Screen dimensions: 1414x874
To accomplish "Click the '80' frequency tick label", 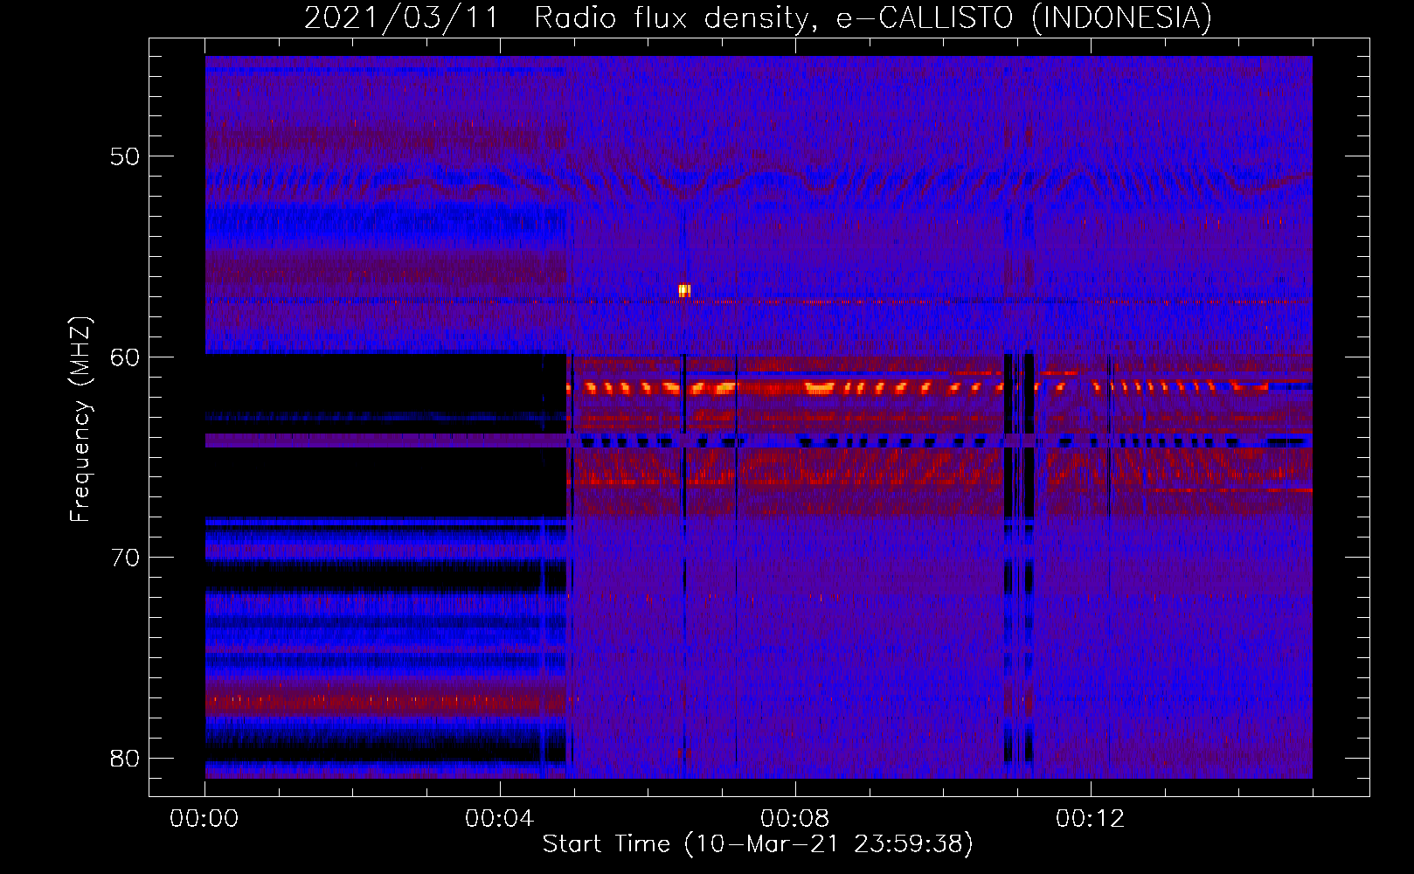I will click(x=125, y=759).
